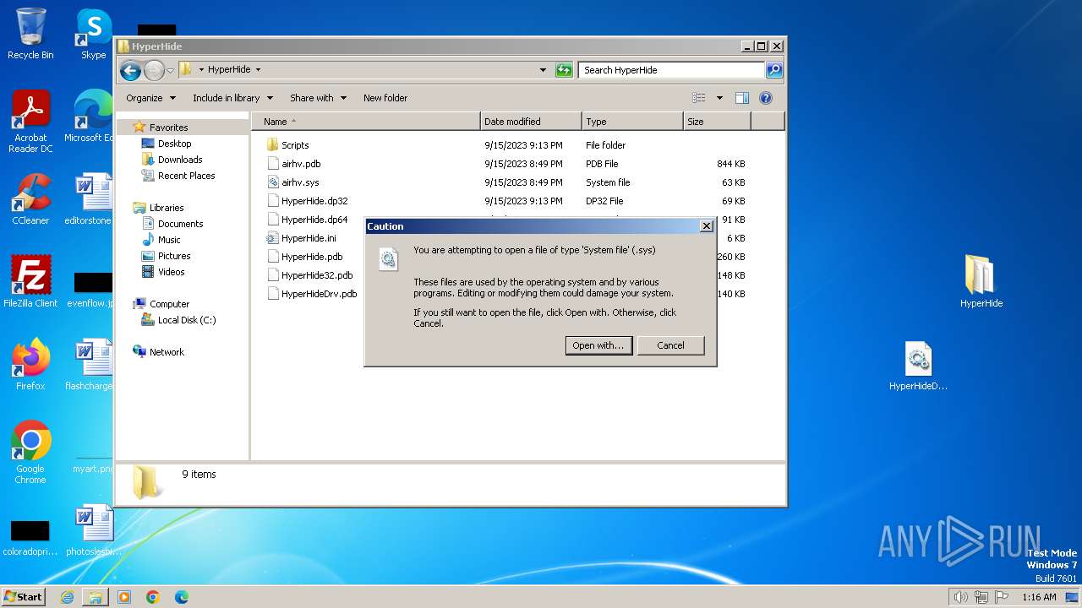This screenshot has width=1082, height=608.
Task: Open Music library
Action: pyautogui.click(x=169, y=240)
